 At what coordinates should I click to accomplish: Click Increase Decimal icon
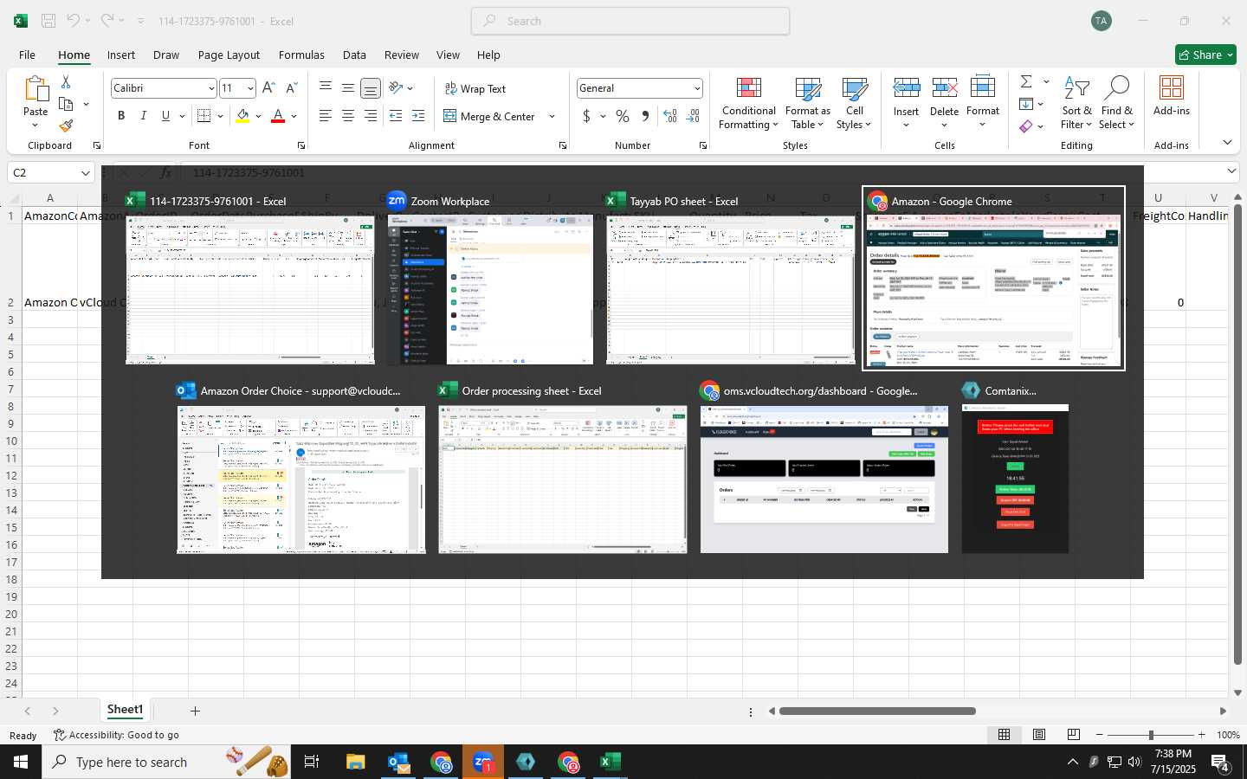click(670, 116)
